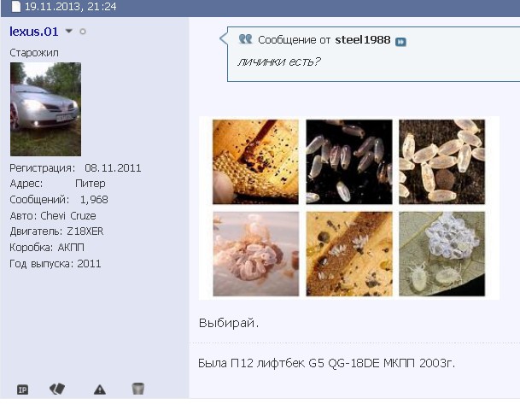Image resolution: width=520 pixels, height=404 pixels.
Task: Click the reply text Выбирай.
Action: coord(229,323)
